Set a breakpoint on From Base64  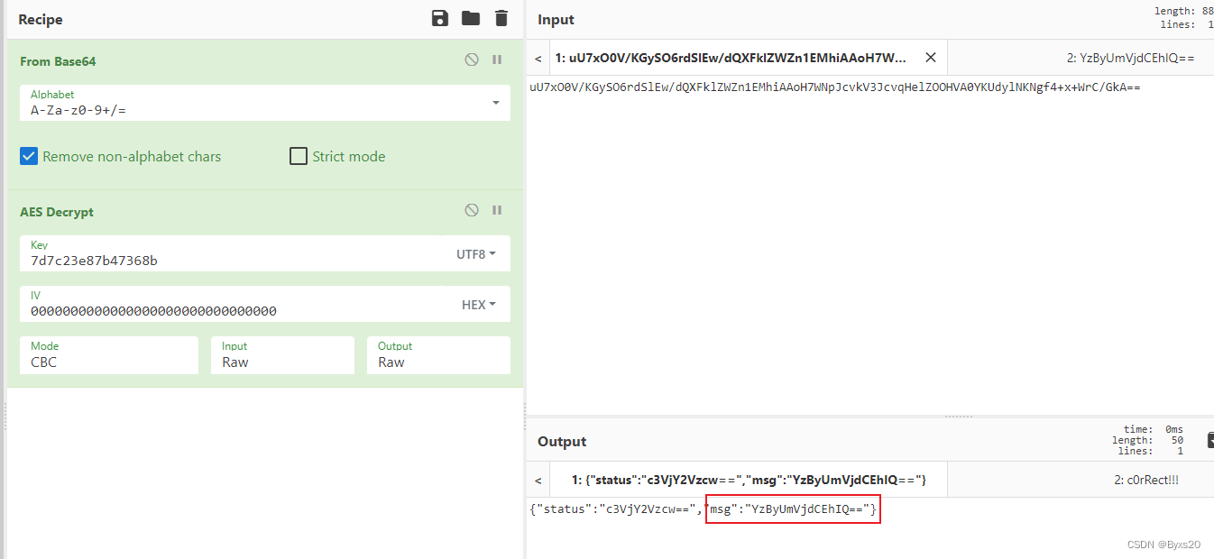[x=497, y=60]
